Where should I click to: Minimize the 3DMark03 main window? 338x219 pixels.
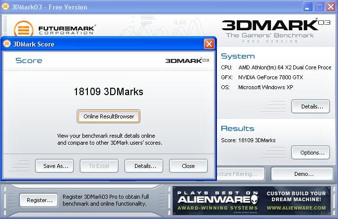[308, 7]
